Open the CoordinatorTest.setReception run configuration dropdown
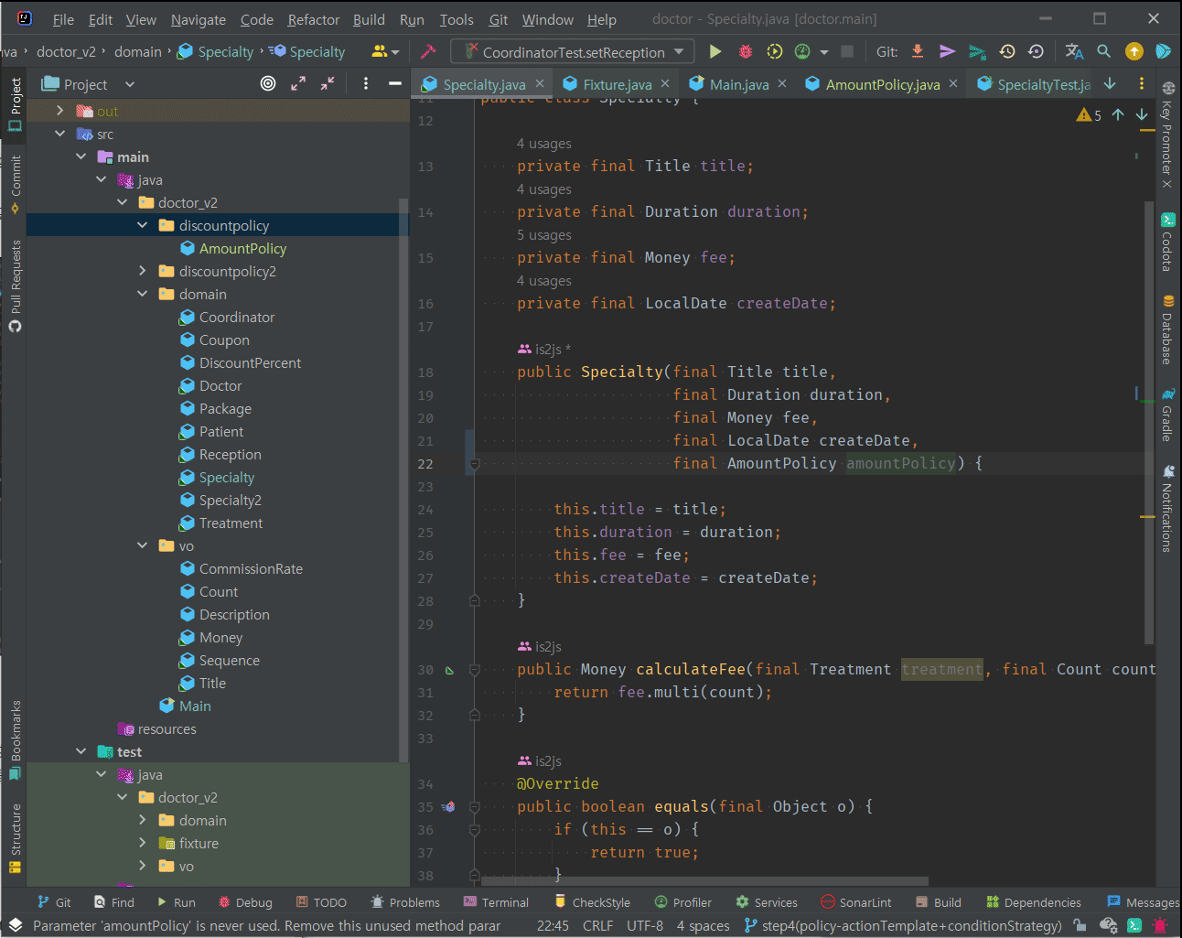Viewport: 1182px width, 938px height. point(573,52)
